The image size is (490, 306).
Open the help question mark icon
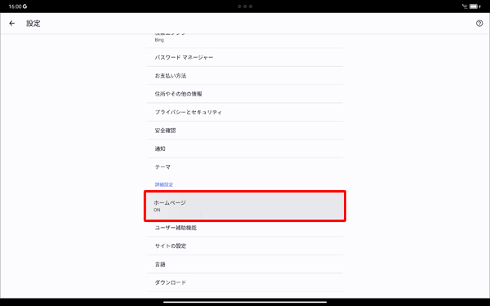[x=479, y=24]
